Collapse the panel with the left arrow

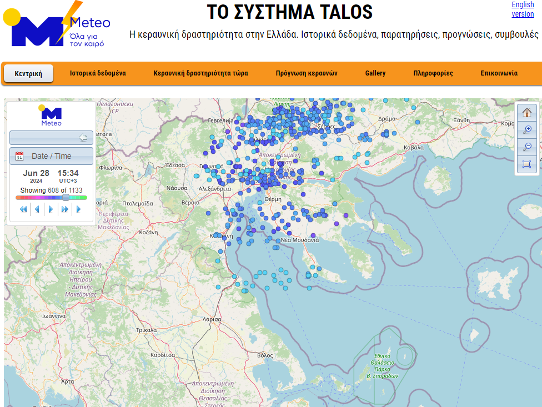coord(83,138)
